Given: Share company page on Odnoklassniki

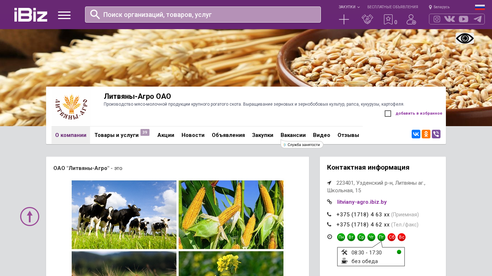Looking at the screenshot, I should click(426, 134).
